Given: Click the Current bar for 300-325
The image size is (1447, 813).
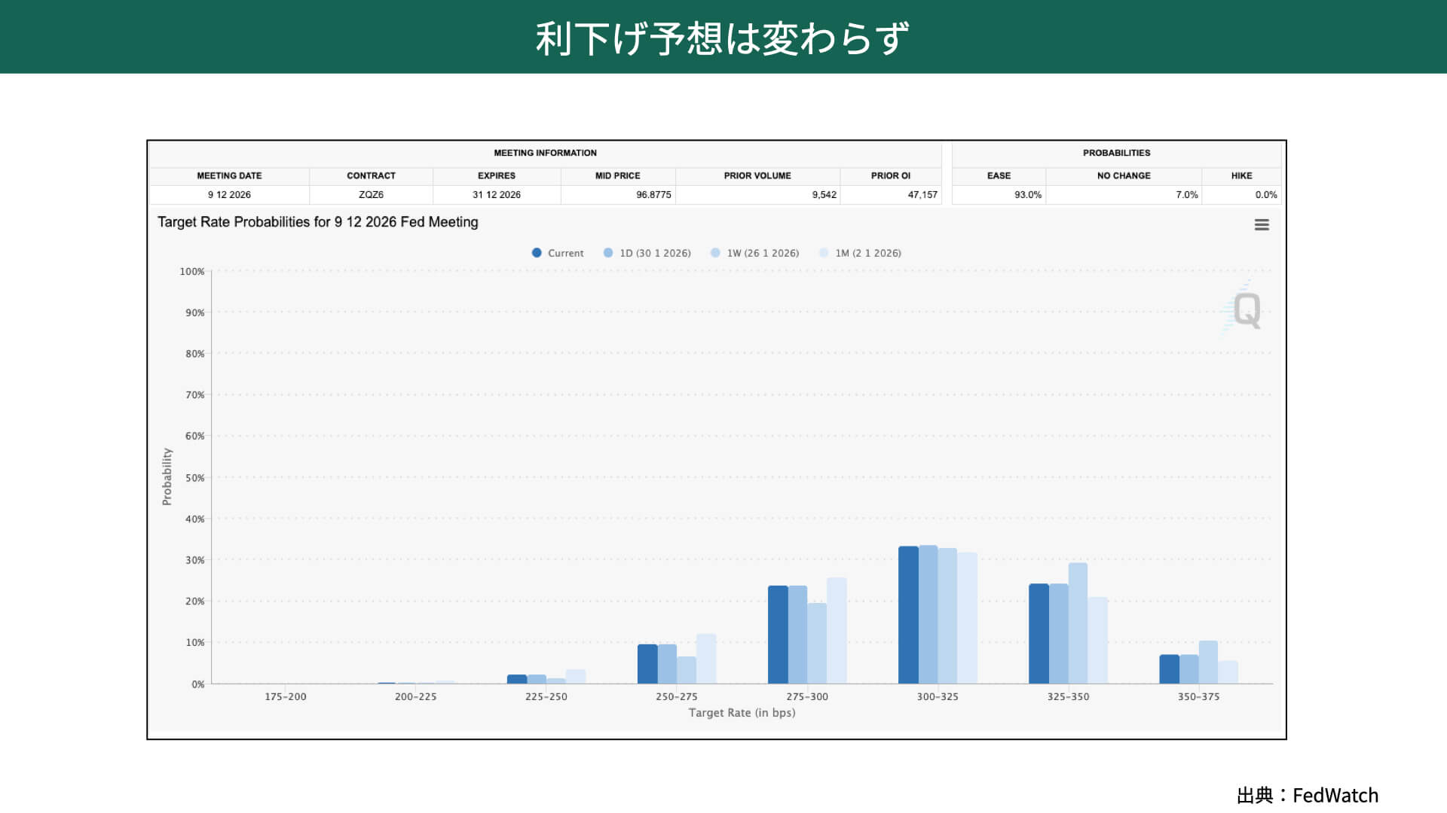Looking at the screenshot, I should [908, 614].
